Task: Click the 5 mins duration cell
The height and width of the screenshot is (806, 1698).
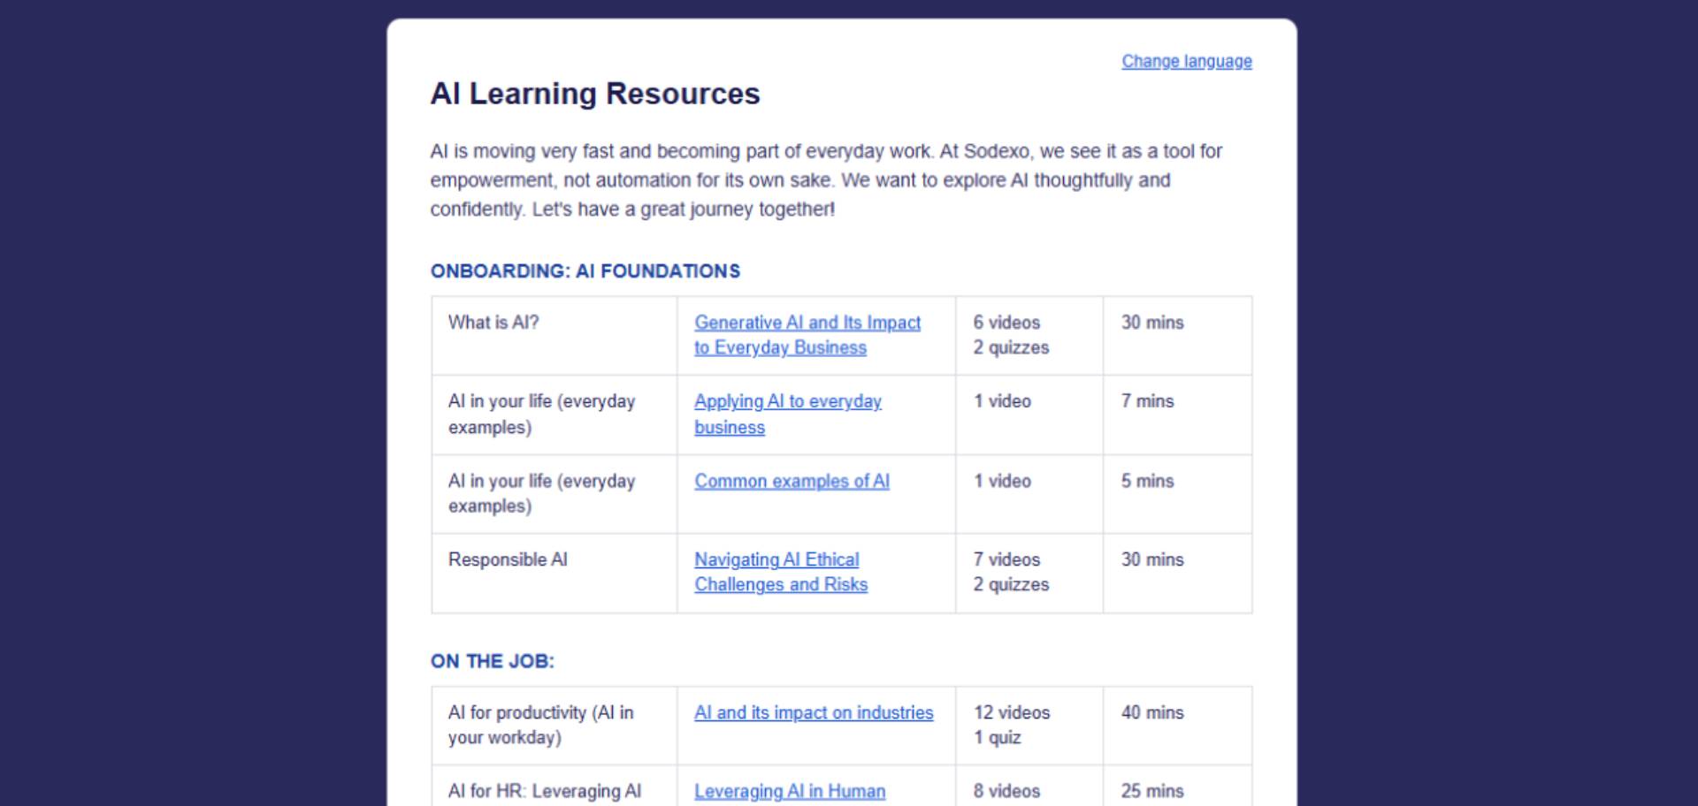Action: 1177,494
